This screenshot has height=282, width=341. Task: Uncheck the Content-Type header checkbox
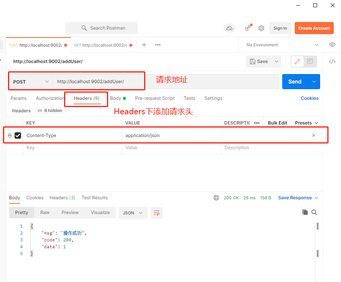pos(18,135)
